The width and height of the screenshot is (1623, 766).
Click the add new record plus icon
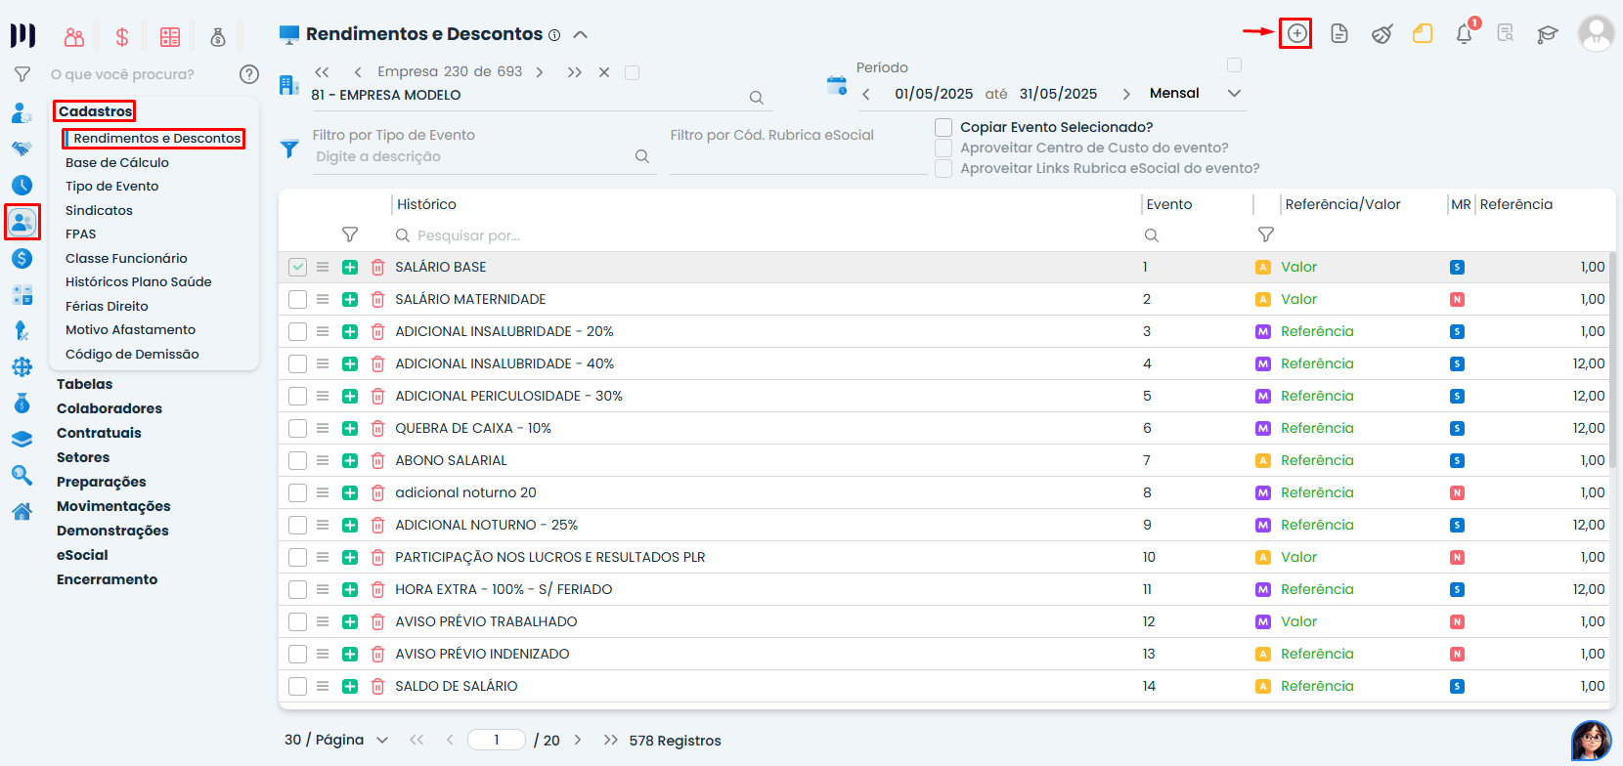pos(1296,33)
